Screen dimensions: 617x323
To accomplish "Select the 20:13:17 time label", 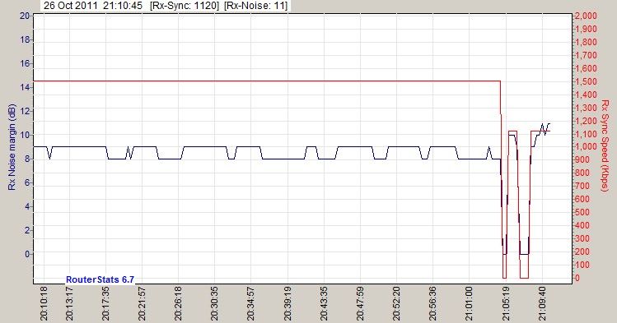I will 70,303.
